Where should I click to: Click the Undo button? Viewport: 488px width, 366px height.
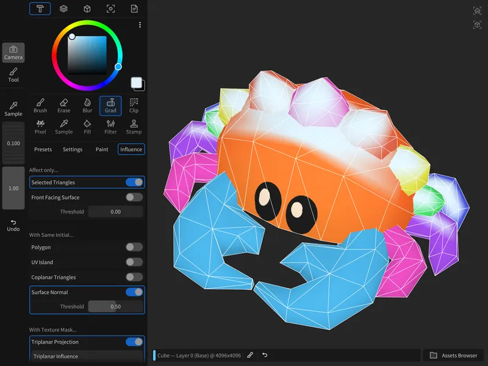(13, 225)
